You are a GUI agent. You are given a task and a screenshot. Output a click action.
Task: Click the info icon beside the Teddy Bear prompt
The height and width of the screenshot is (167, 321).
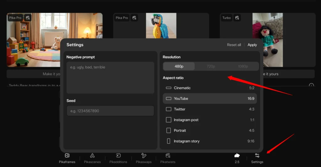(x=311, y=85)
